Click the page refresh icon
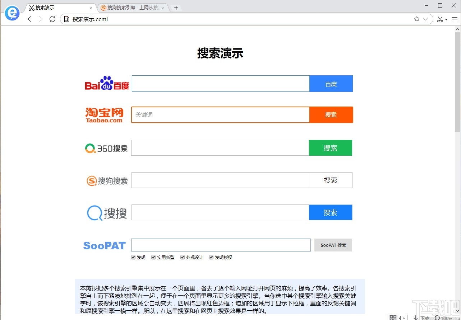461x320 pixels. pos(52,19)
